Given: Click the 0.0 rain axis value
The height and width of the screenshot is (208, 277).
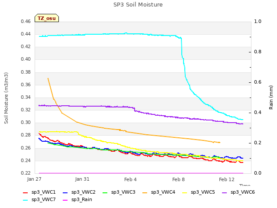Looking at the screenshot, I should click(258, 173).
